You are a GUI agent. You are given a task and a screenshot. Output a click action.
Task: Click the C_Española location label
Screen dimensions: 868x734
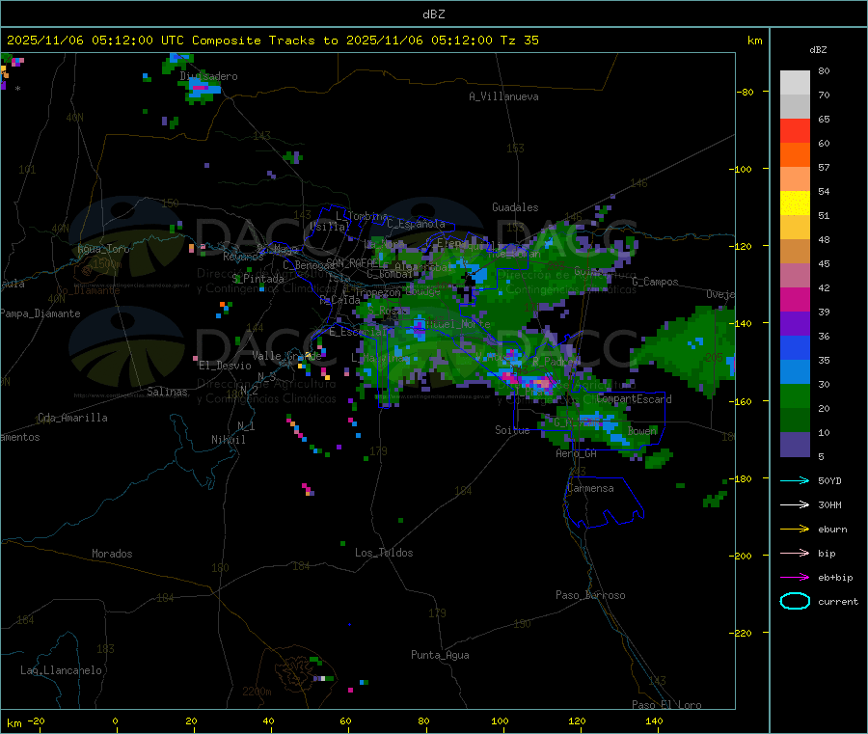point(416,224)
